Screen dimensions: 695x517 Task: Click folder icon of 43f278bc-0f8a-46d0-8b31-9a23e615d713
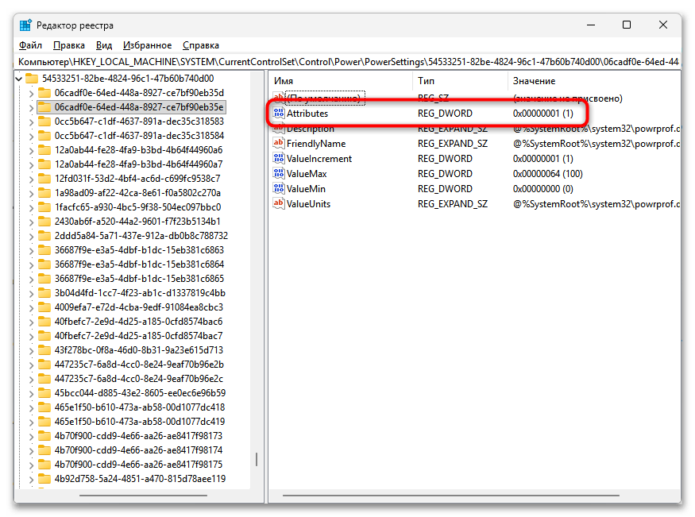tap(44, 350)
